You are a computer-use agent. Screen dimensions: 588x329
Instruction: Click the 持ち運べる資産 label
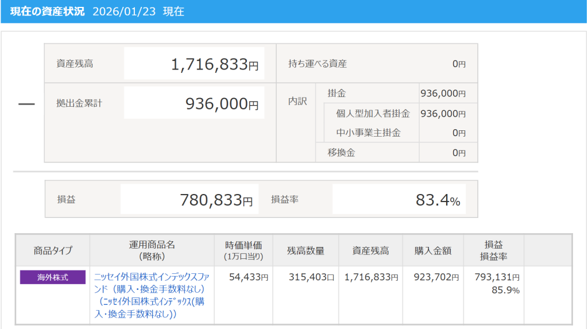point(317,64)
